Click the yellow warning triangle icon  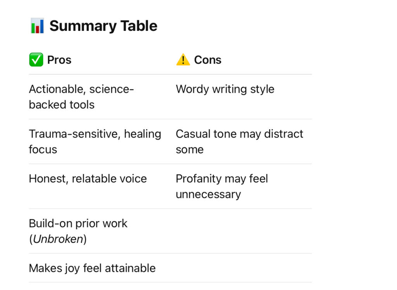click(183, 60)
